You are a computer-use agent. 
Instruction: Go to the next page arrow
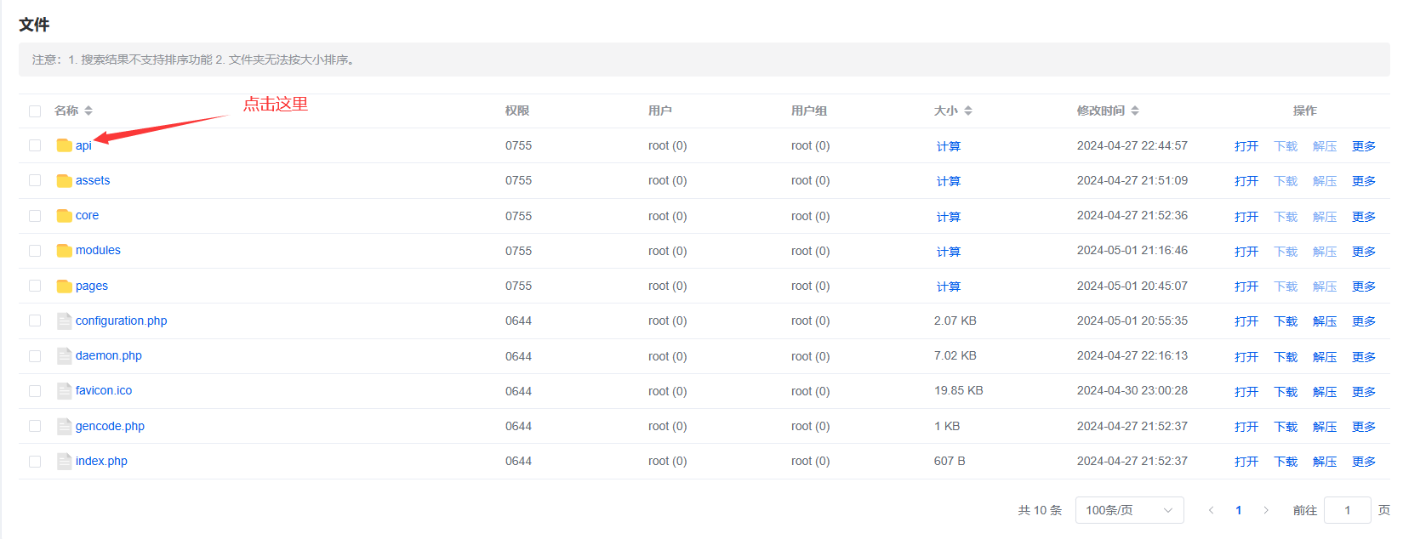click(1266, 510)
